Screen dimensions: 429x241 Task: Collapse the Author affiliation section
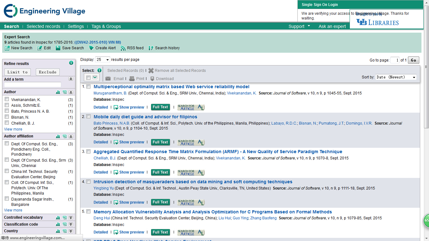(x=71, y=137)
